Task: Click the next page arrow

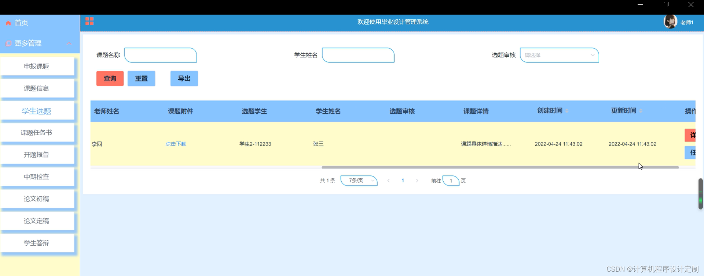Action: pos(417,181)
